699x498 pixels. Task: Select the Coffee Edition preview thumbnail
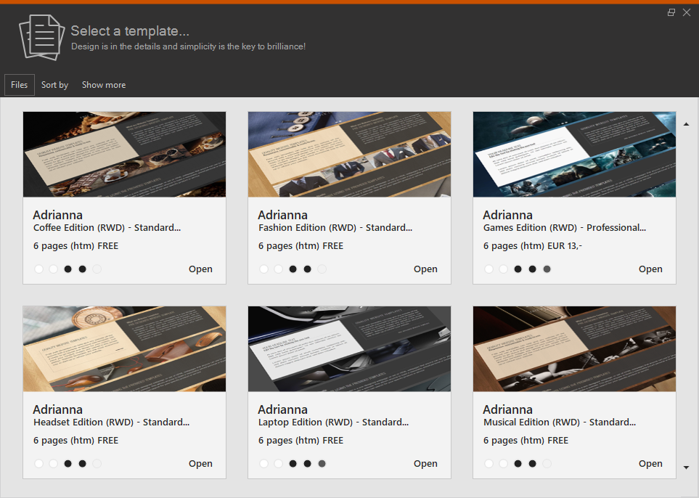click(x=124, y=154)
